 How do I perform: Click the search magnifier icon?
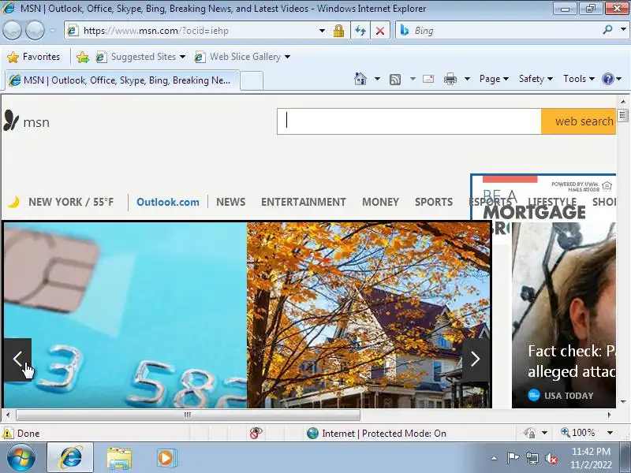point(607,30)
